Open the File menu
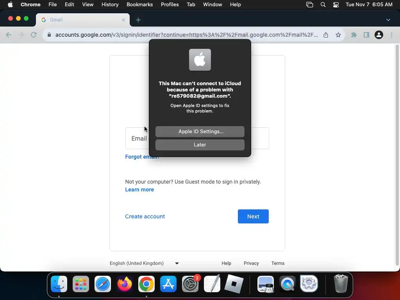Screen dimensions: 400x300 coord(53,5)
